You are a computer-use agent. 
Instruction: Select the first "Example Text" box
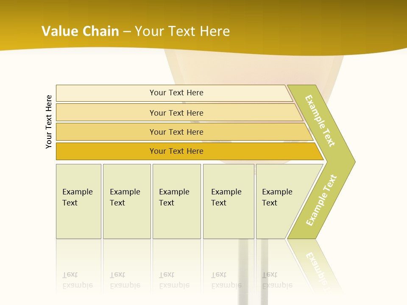(78, 201)
